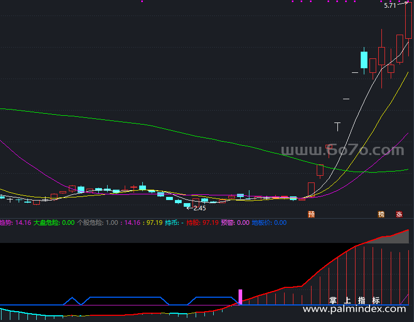The height and width of the screenshot is (322, 414).
Task: Select the 持币 indicator label
Action: pyautogui.click(x=174, y=223)
